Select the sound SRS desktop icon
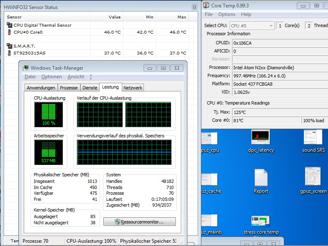 [313, 141]
